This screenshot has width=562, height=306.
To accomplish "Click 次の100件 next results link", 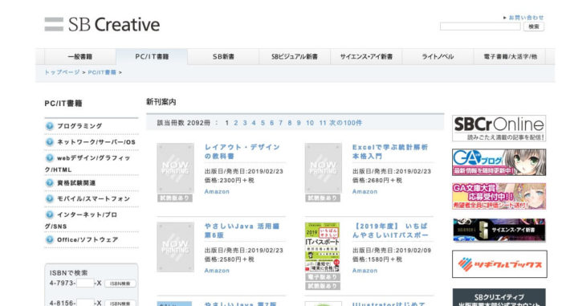I will click(345, 123).
